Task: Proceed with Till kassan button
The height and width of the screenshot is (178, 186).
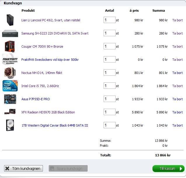Action: (168, 169)
